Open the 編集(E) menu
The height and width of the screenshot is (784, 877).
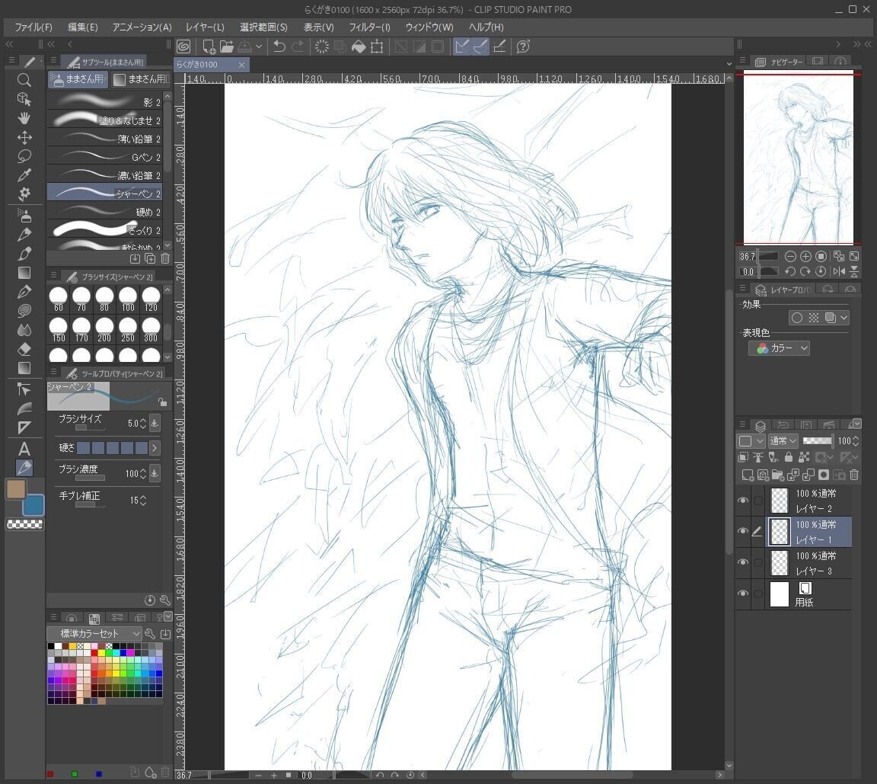point(83,27)
